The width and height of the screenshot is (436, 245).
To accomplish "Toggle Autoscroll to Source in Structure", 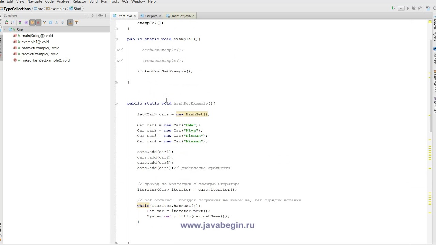I will click(x=70, y=22).
